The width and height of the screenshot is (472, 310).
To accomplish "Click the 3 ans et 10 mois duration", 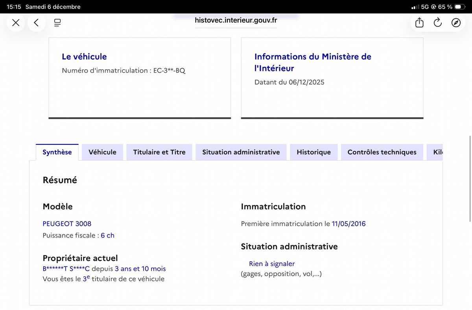I will (140, 269).
